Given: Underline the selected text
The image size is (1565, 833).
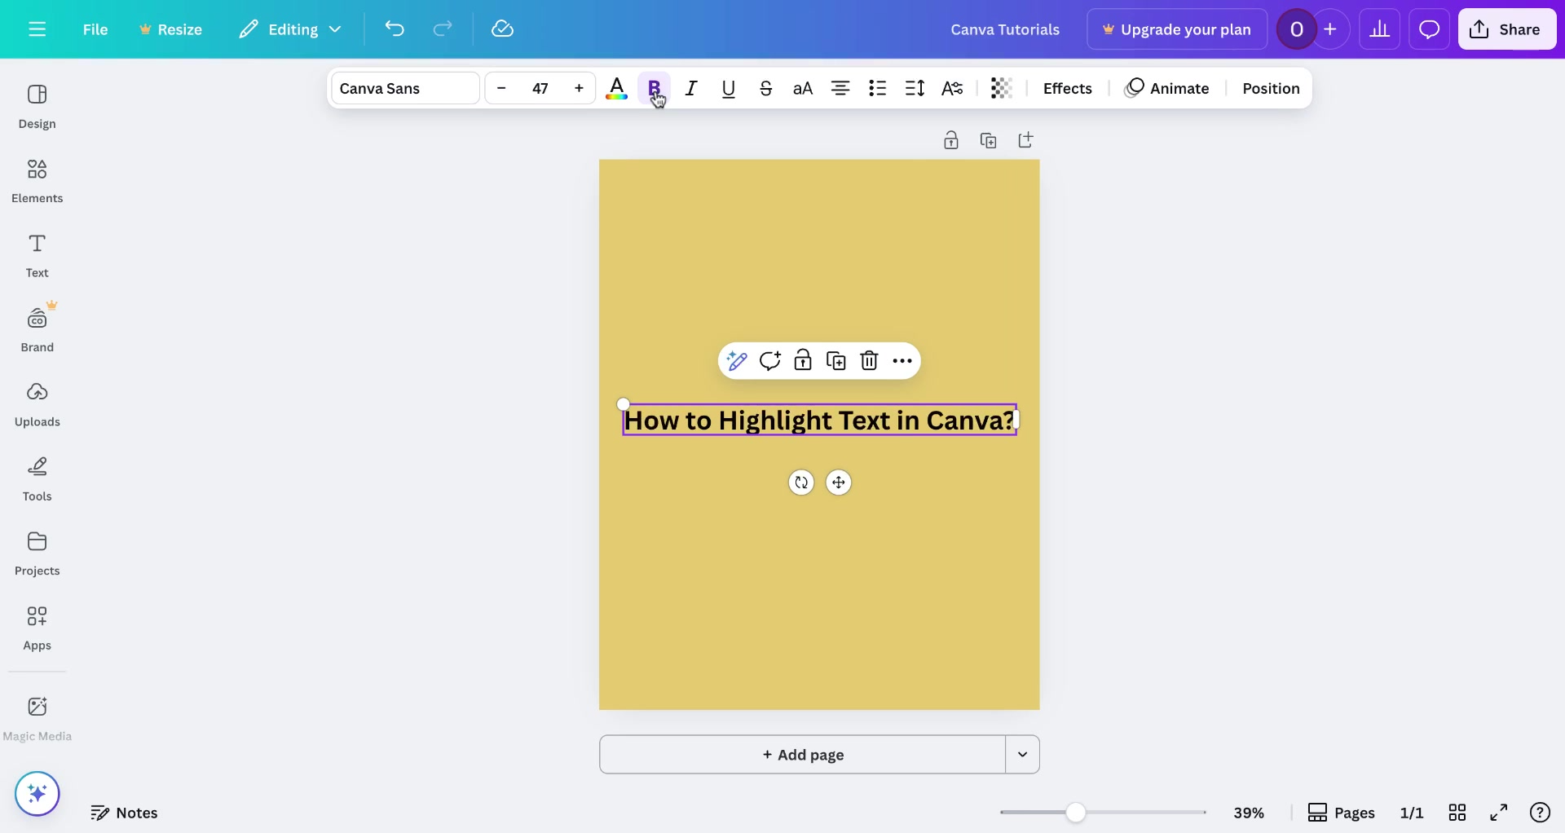Looking at the screenshot, I should pyautogui.click(x=728, y=88).
